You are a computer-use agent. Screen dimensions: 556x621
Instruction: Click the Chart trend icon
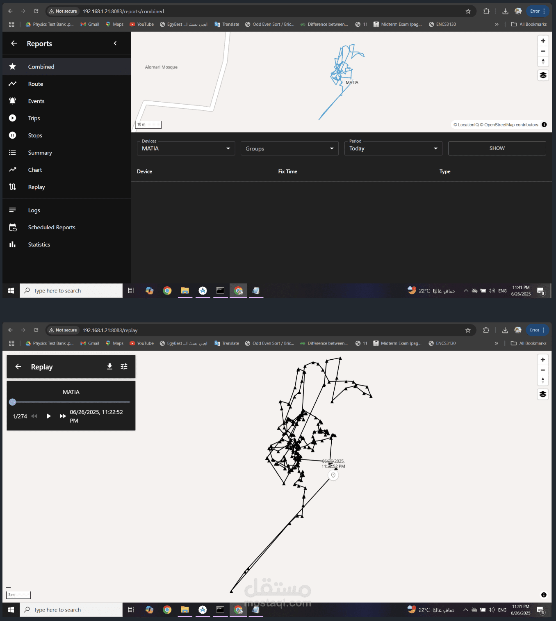[x=13, y=169]
